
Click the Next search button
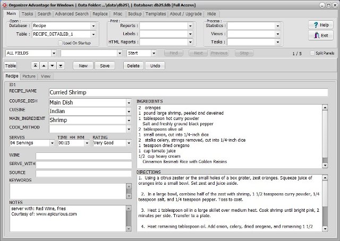198,53
